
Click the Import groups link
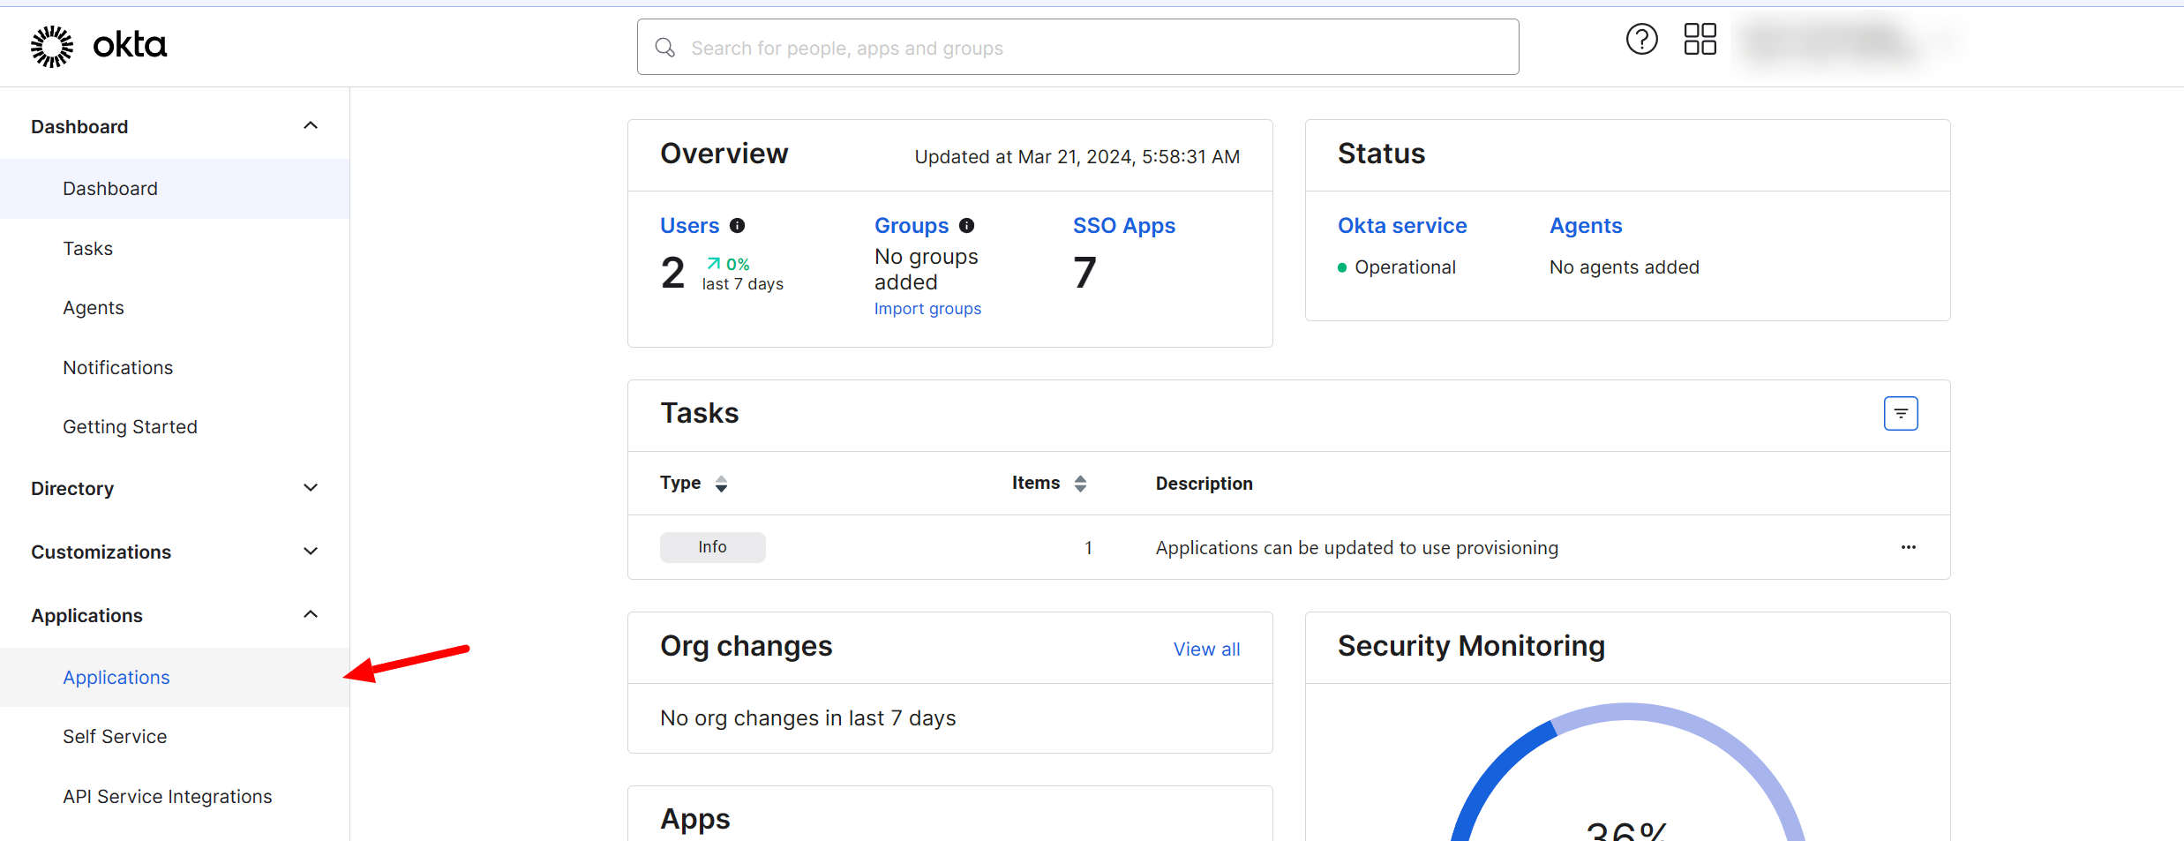coord(927,309)
